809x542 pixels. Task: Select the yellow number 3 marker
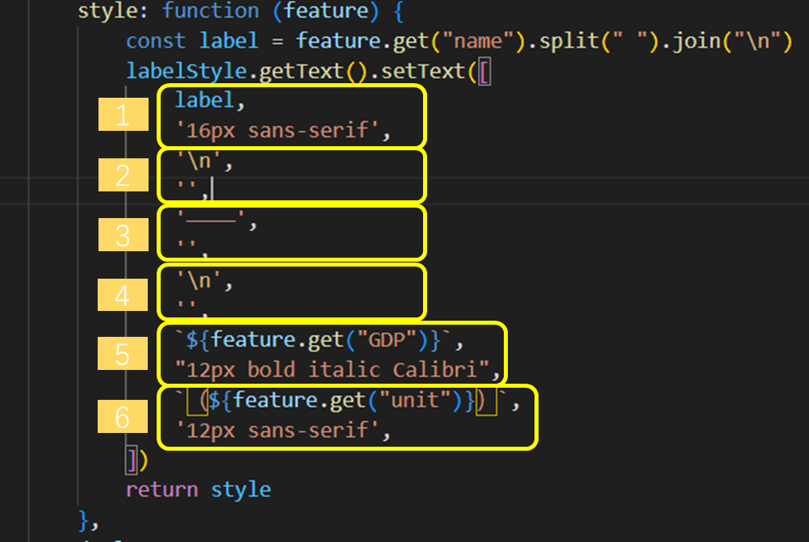(x=123, y=235)
